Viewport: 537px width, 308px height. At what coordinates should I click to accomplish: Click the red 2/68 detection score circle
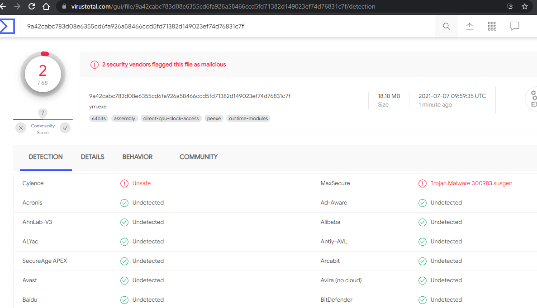pos(43,73)
